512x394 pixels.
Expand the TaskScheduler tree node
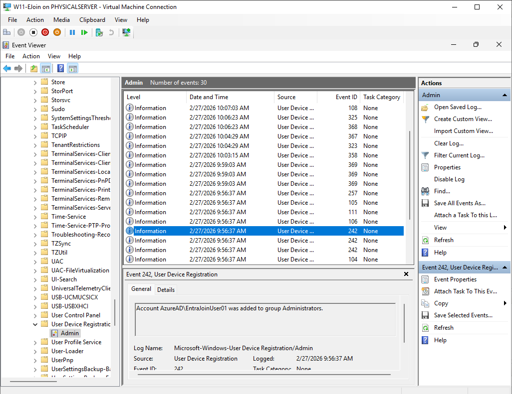pyautogui.click(x=35, y=127)
